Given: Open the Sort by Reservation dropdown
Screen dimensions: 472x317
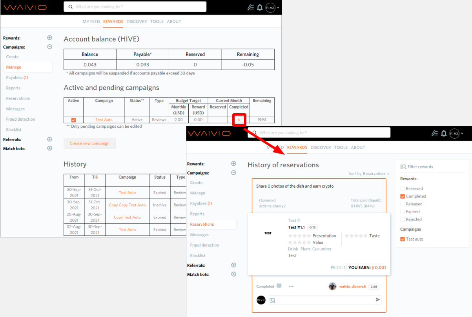Looking at the screenshot, I should point(369,174).
